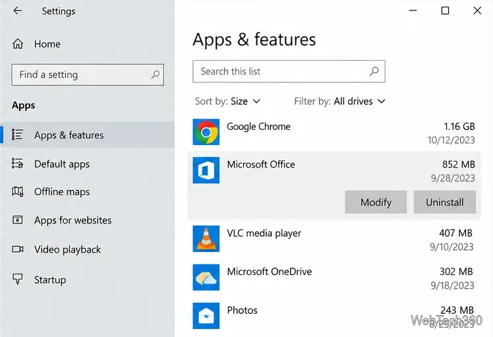Open the Sort by Size dropdown

pyautogui.click(x=227, y=102)
